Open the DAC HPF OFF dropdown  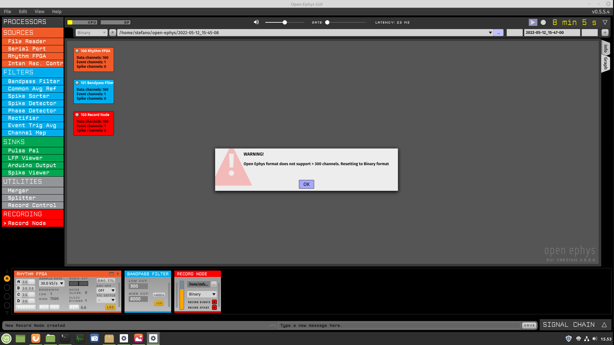point(106,290)
